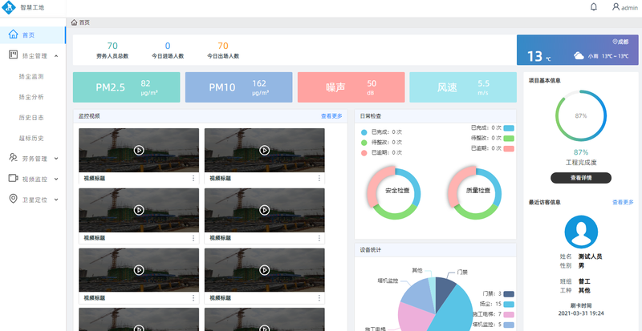Viewport: 642px width, 331px height.
Task: Toggle 已完成 blue legend swatch at right
Action: click(x=509, y=128)
